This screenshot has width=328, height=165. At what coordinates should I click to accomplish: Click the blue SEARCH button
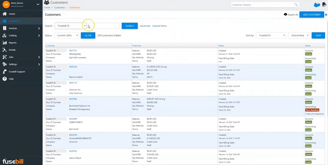pyautogui.click(x=130, y=26)
